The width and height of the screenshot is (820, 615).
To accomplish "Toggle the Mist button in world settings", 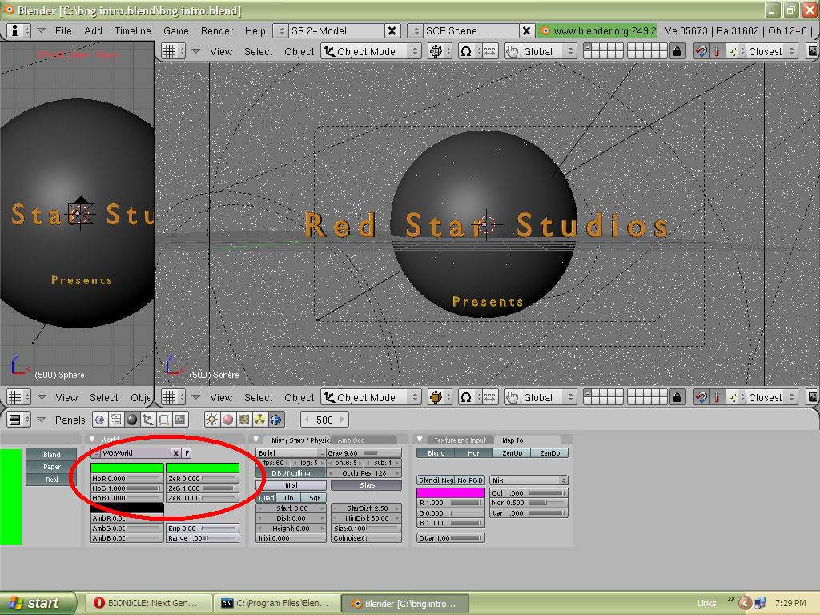I will (x=291, y=485).
